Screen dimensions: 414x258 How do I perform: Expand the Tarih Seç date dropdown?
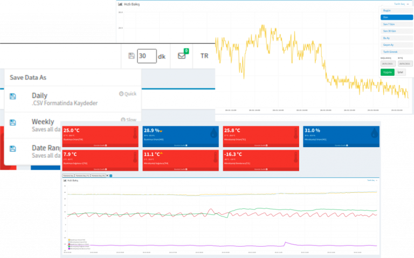coord(397,4)
